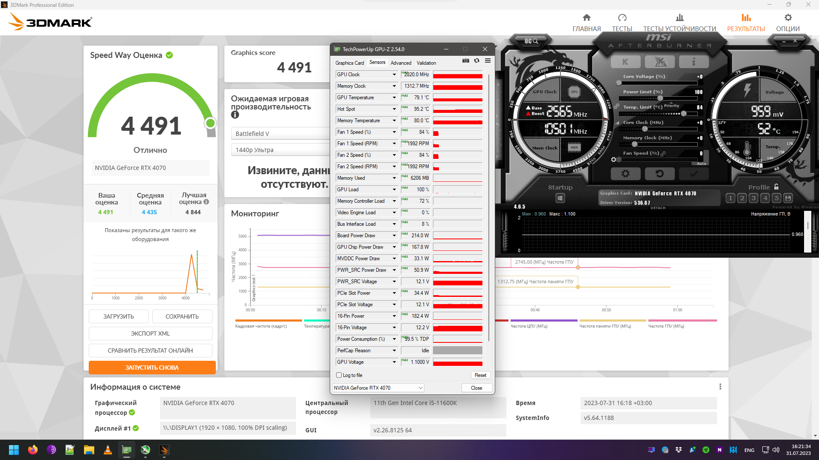Image resolution: width=819 pixels, height=460 pixels.
Task: Open the NVIDIA GeForce RTX 4070 device combo box
Action: [378, 388]
